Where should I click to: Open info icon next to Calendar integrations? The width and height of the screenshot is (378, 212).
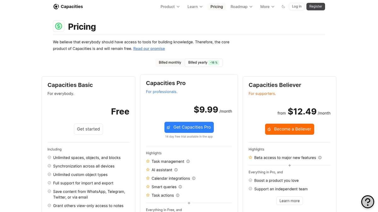point(194,178)
